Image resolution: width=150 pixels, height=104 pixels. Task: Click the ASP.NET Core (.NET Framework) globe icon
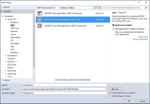tap(39, 26)
